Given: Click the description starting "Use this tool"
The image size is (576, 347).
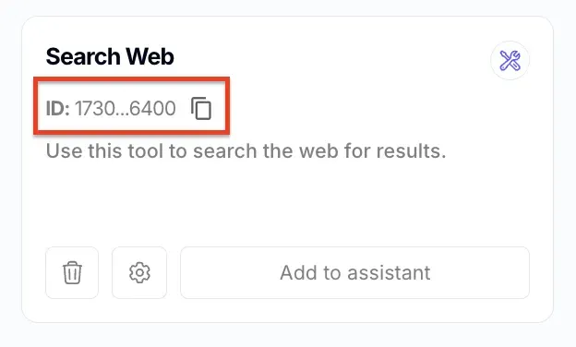Looking at the screenshot, I should click(x=246, y=151).
